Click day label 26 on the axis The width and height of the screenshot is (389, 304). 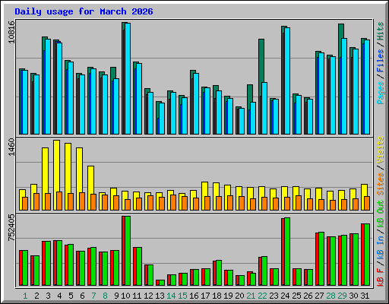pyautogui.click(x=308, y=296)
